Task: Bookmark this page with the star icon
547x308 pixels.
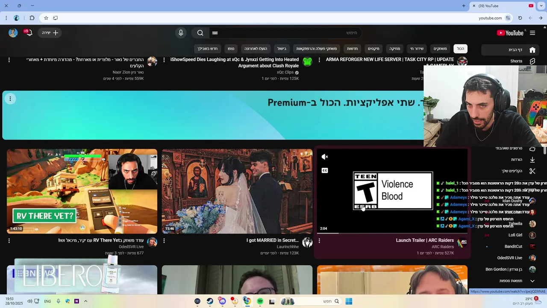Action: 46,18
